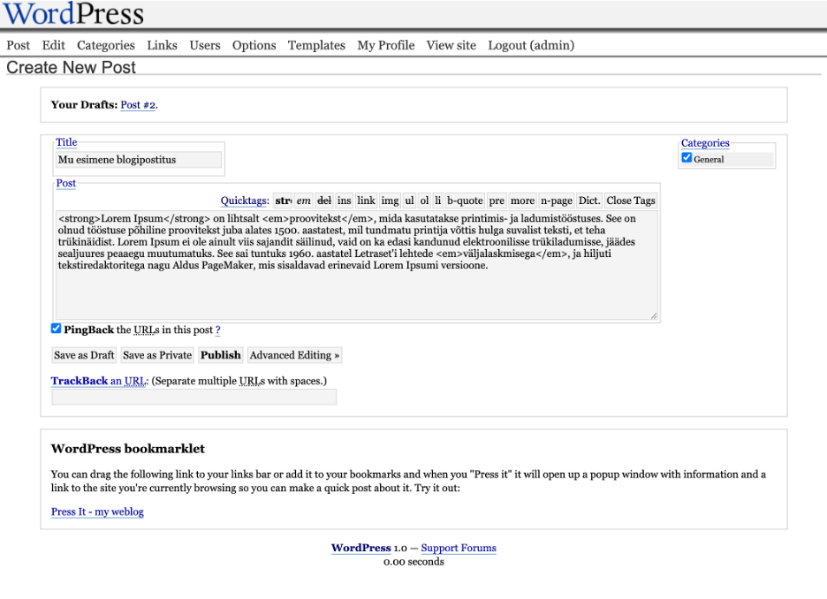The width and height of the screenshot is (827, 599).
Task: Click the Publish button
Action: (221, 355)
